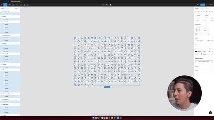
Task: Click the Align vertical centers icon
Action: pos(207,11)
